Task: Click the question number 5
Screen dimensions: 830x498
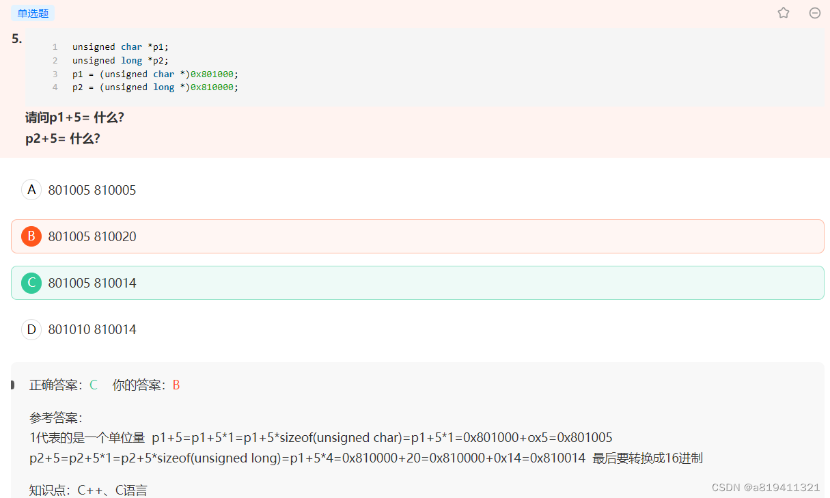Action: coord(17,39)
